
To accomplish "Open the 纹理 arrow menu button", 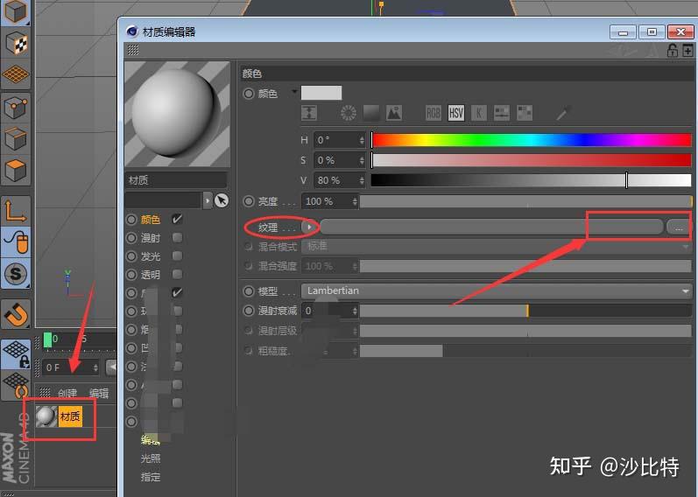I will click(309, 227).
